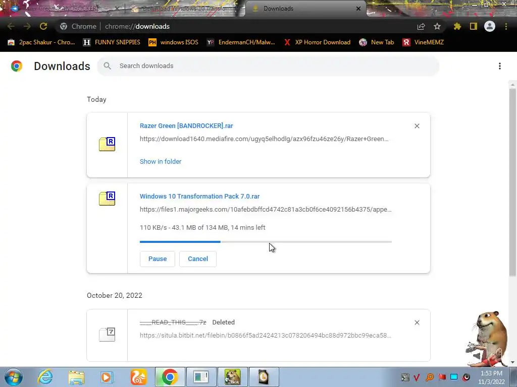517x387 pixels.
Task: Open the Downloads page more-actions menu
Action: point(500,66)
